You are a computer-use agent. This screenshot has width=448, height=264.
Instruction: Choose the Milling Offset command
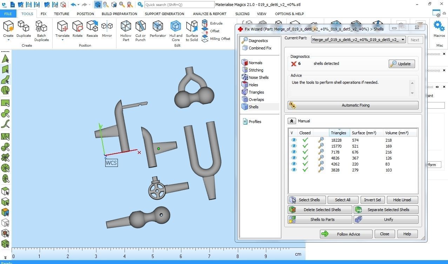216,39
